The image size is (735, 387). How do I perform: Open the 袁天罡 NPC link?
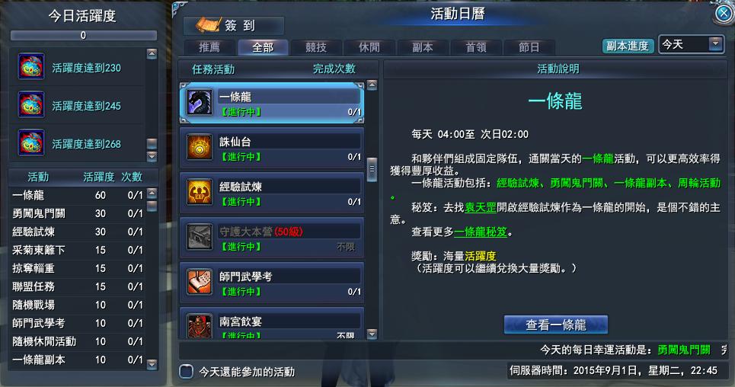tap(481, 207)
